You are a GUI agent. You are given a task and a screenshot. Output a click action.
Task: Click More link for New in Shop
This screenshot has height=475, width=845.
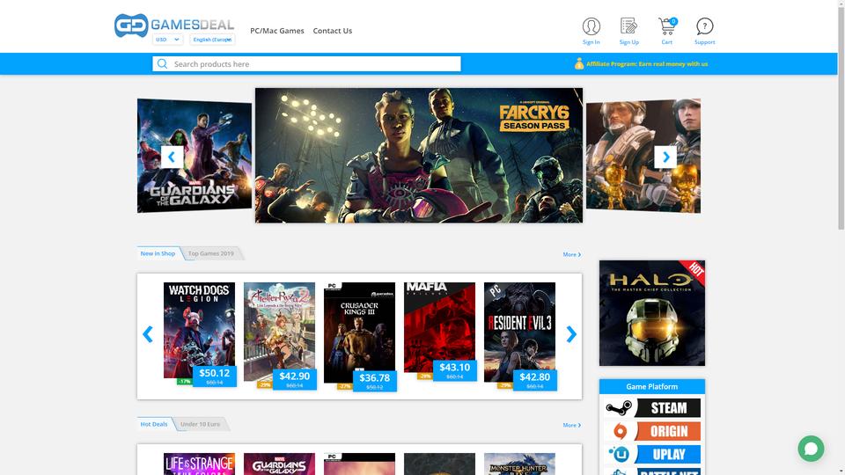(572, 254)
